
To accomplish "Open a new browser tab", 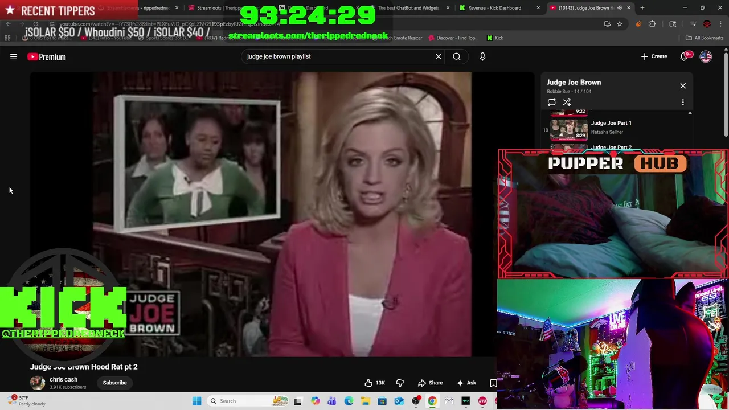I will (x=642, y=8).
